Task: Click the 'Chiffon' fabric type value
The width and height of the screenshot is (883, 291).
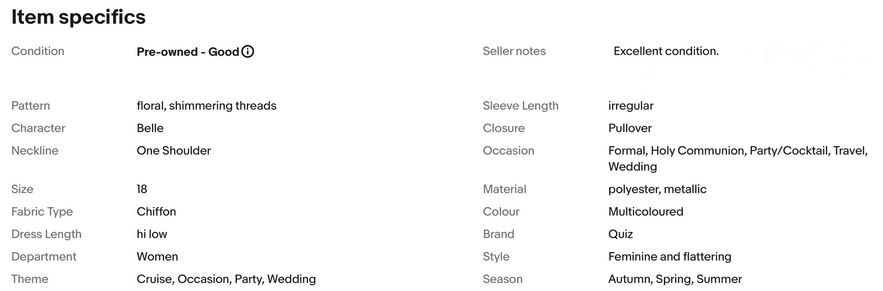Action: point(157,212)
